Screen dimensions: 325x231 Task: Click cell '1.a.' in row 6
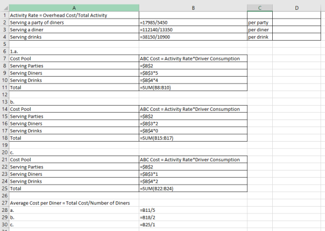point(74,51)
